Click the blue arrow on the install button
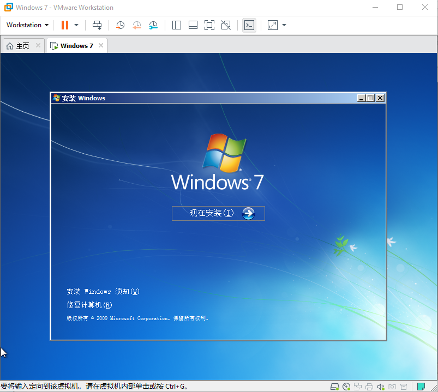The image size is (438, 392). (248, 214)
